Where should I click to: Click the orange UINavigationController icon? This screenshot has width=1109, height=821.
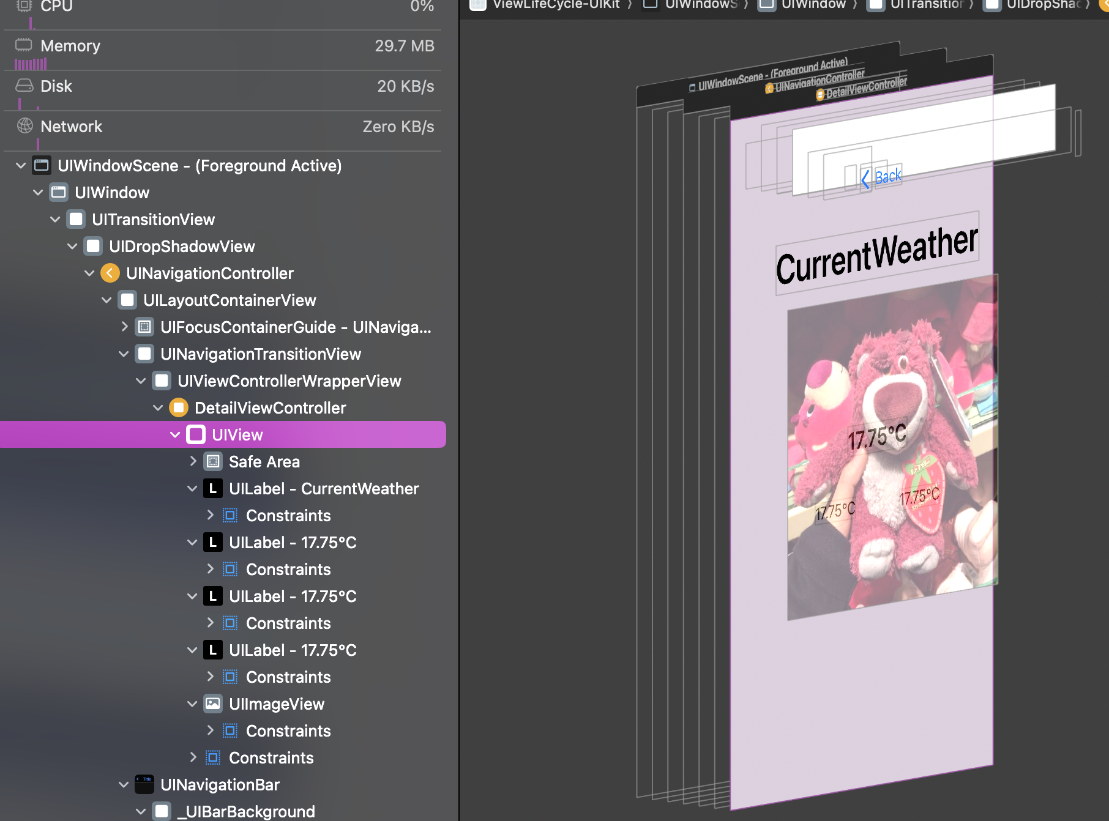click(x=110, y=273)
